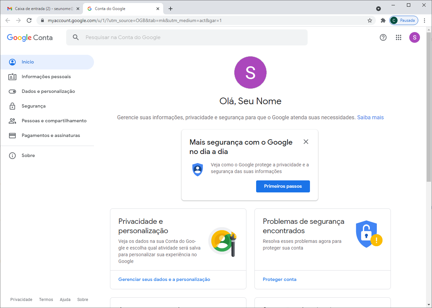Click the Chrome profile Pausada button
The height and width of the screenshot is (308, 432).
(404, 20)
